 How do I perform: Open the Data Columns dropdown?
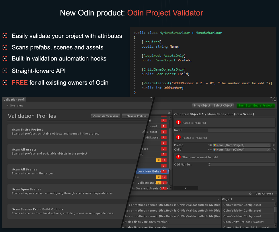[x=265, y=194]
